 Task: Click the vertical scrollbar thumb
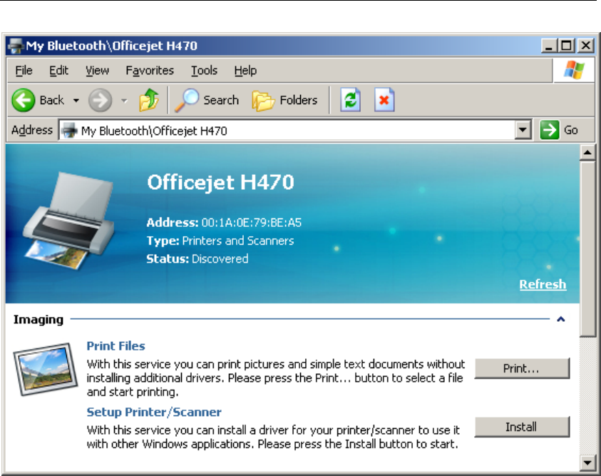coord(587,249)
